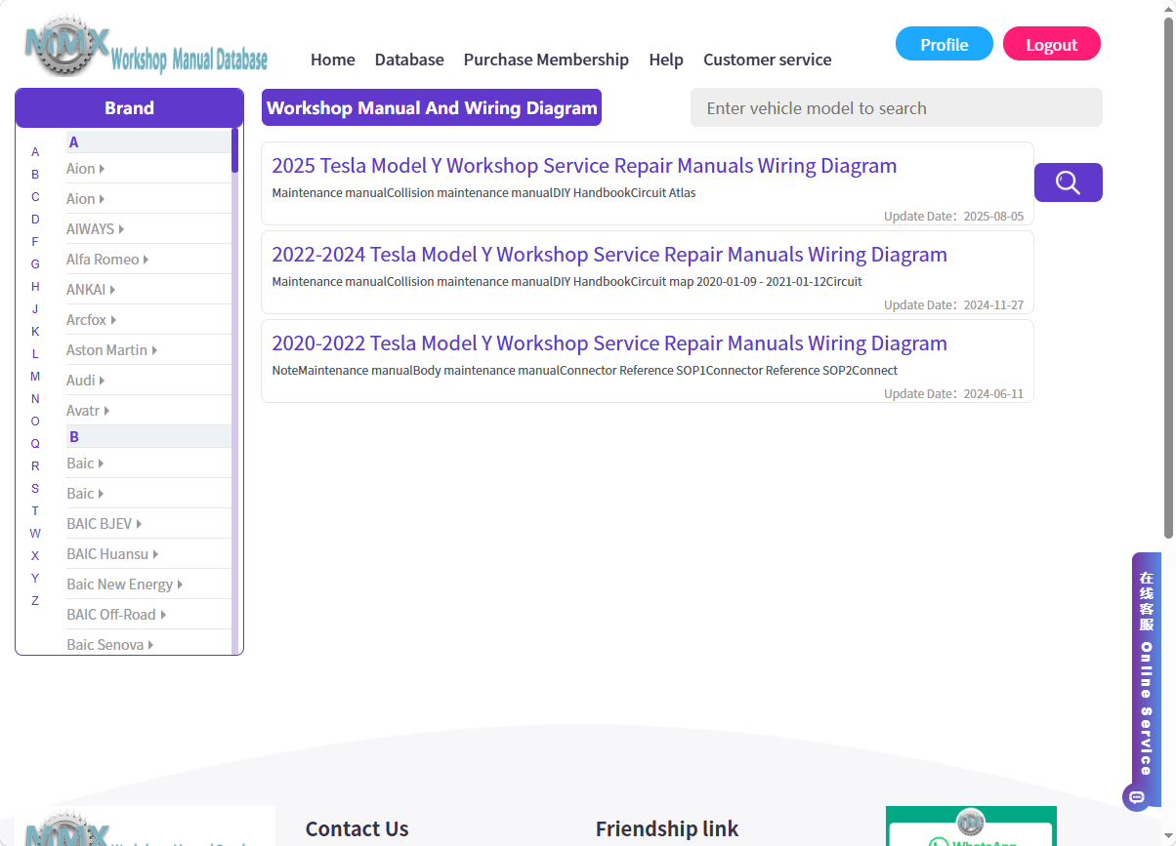The height and width of the screenshot is (846, 1176).
Task: Jump to letter M in brand index
Action: pos(35,377)
